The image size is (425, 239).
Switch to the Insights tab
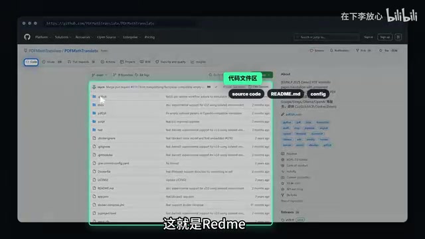198,62
